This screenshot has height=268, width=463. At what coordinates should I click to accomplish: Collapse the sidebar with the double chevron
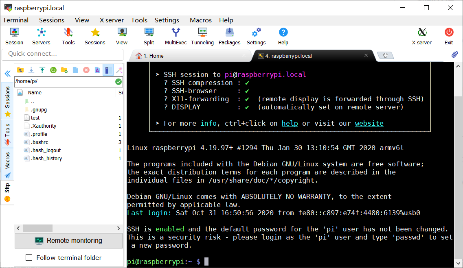[8, 74]
